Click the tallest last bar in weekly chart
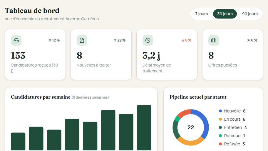Screen dimensions: 268x151 click(x=144, y=128)
